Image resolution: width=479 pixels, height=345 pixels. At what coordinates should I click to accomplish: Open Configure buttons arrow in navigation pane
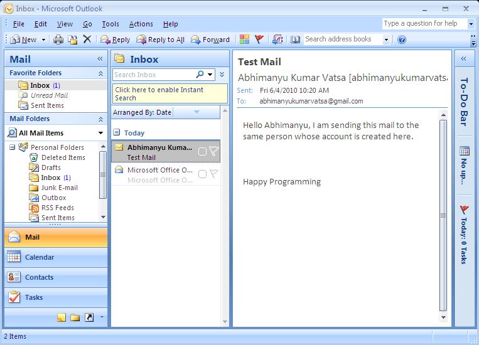pyautogui.click(x=102, y=317)
